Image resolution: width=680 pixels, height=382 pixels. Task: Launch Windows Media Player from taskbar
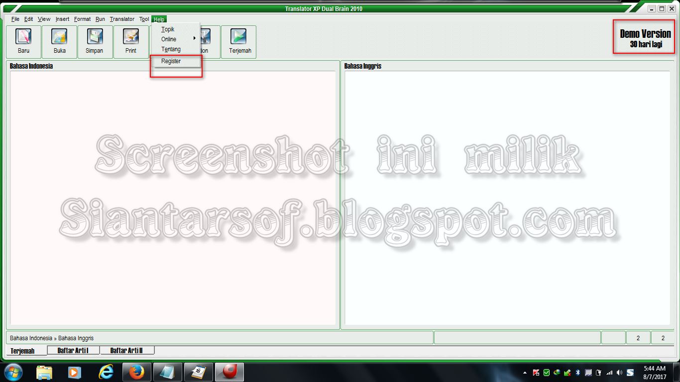[74, 372]
